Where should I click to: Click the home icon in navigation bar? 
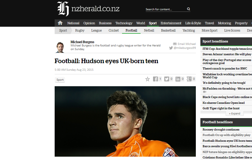tap(60, 23)
